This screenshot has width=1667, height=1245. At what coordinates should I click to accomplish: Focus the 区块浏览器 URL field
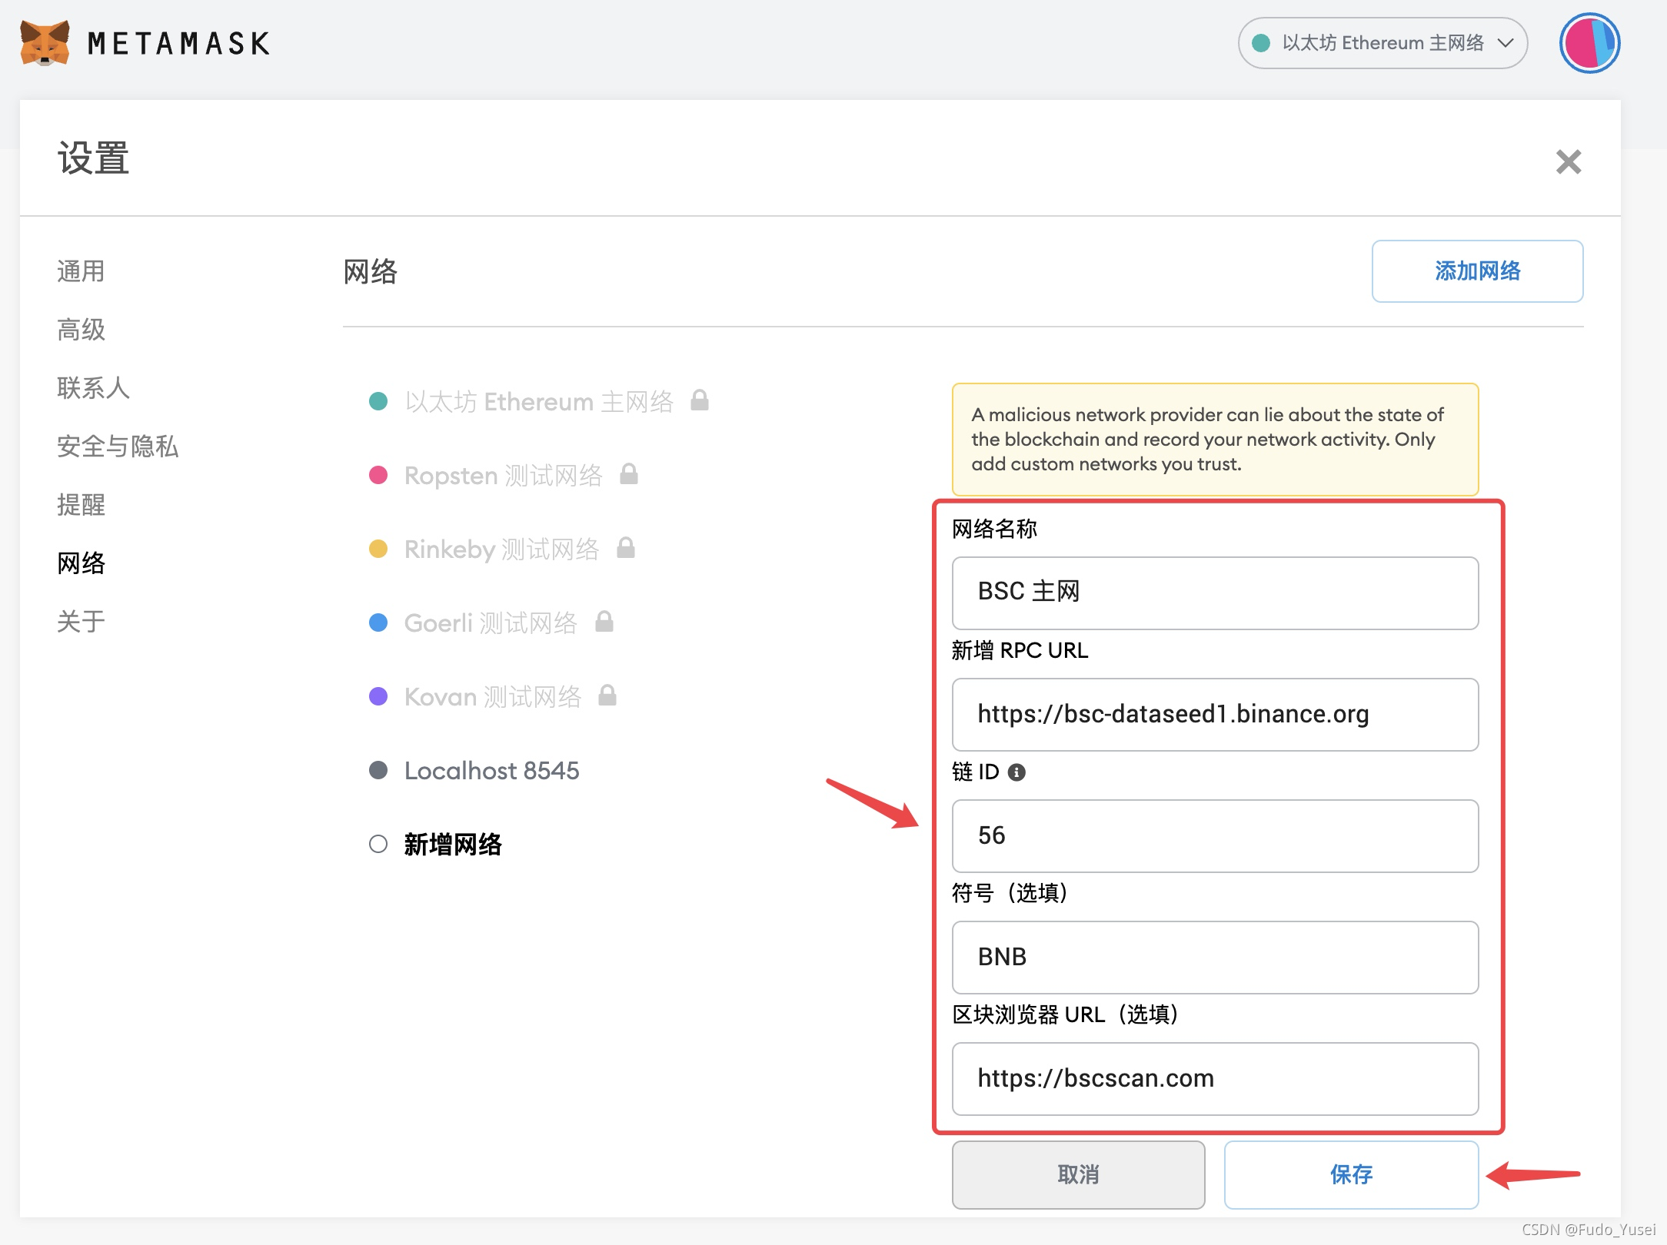point(1215,1078)
